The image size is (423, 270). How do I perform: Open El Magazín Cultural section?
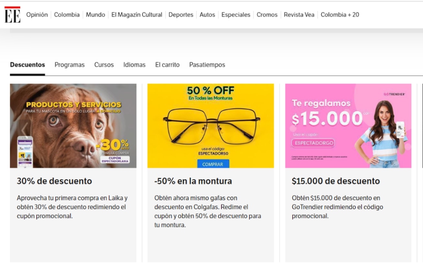(x=137, y=15)
